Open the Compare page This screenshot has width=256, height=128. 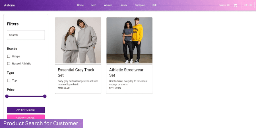(140, 5)
